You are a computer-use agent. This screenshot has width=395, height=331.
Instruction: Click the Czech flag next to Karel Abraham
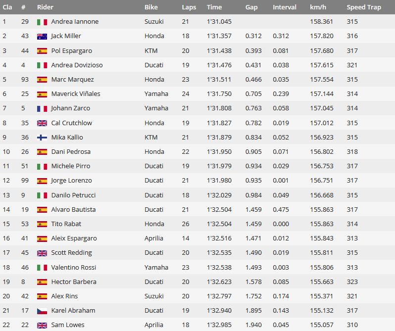coord(42,311)
